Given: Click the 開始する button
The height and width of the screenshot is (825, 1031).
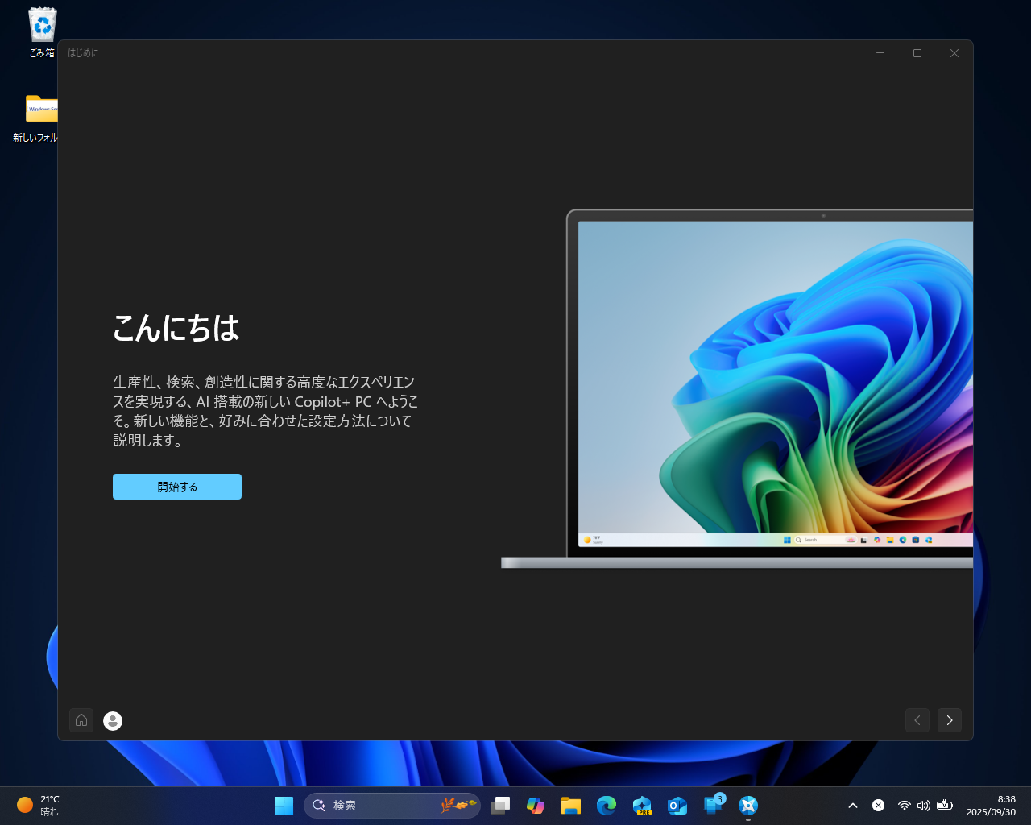Looking at the screenshot, I should tap(176, 487).
